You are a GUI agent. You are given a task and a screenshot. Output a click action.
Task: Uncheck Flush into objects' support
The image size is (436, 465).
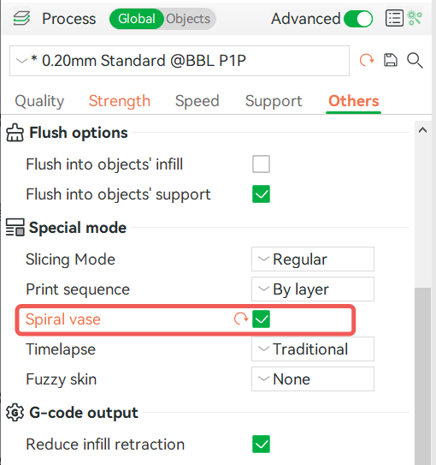pyautogui.click(x=261, y=194)
